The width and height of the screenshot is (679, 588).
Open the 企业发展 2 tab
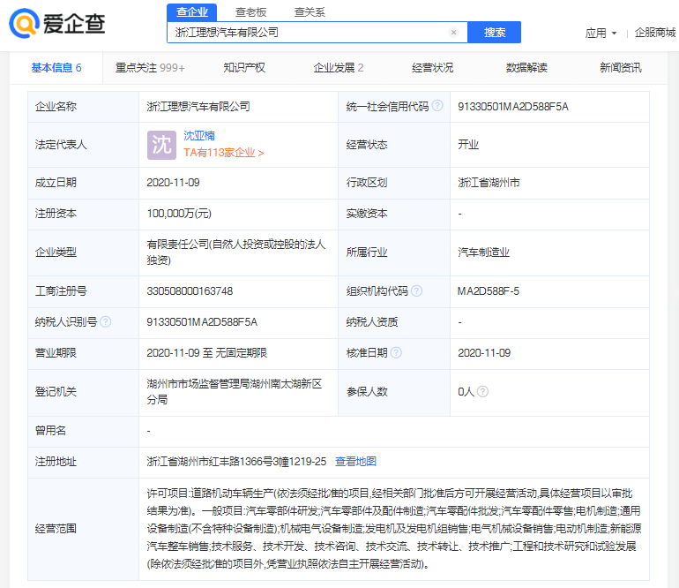[339, 68]
